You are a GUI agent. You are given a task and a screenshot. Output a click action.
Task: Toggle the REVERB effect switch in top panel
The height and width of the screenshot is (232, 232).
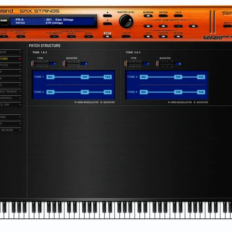coord(178,36)
